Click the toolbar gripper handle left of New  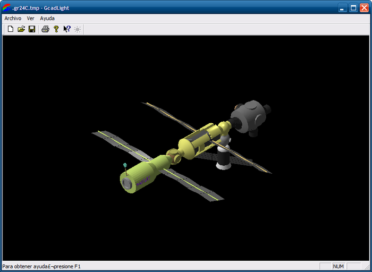(x=4, y=29)
